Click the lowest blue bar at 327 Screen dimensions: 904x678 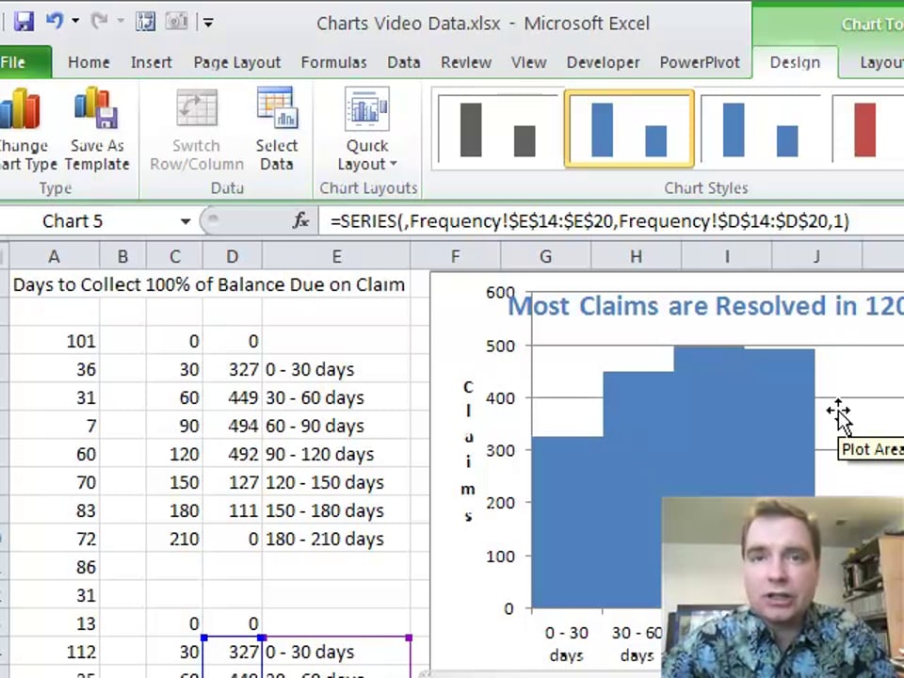pyautogui.click(x=567, y=523)
